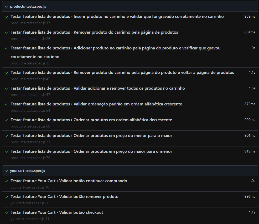This screenshot has height=224, width=259.
Task: Click passed checkmark for 'Validar botão continuar comprando'
Action: pos(7,181)
